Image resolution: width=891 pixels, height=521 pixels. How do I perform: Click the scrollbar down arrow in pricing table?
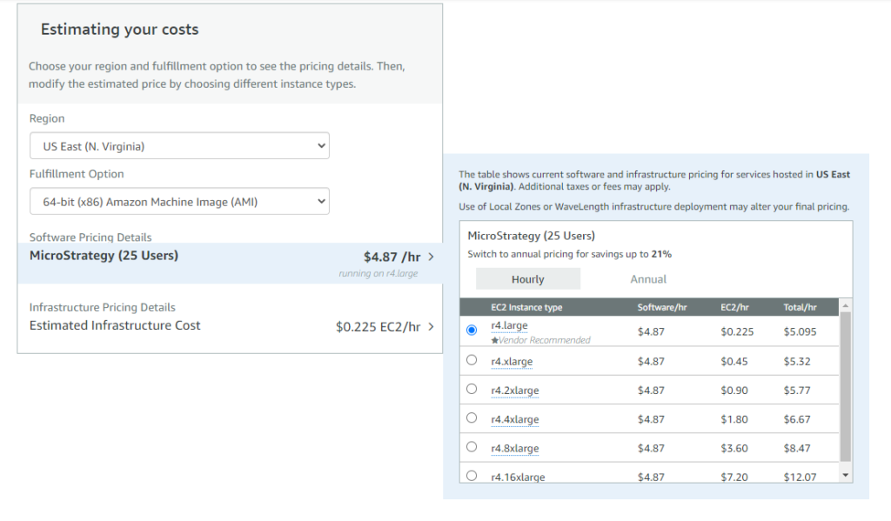(x=846, y=475)
